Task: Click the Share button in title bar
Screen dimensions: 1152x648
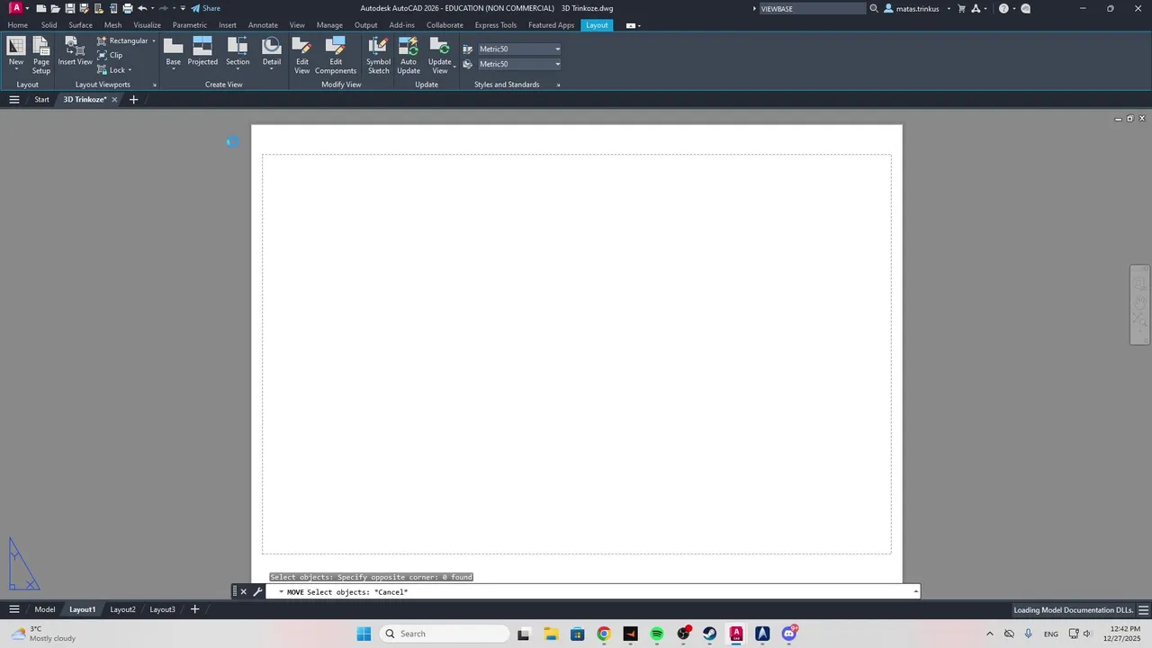Action: click(205, 8)
